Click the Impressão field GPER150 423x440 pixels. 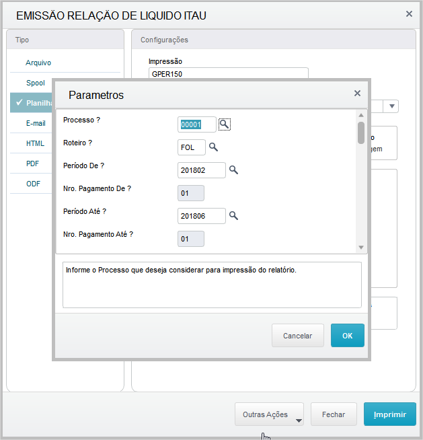tap(229, 73)
